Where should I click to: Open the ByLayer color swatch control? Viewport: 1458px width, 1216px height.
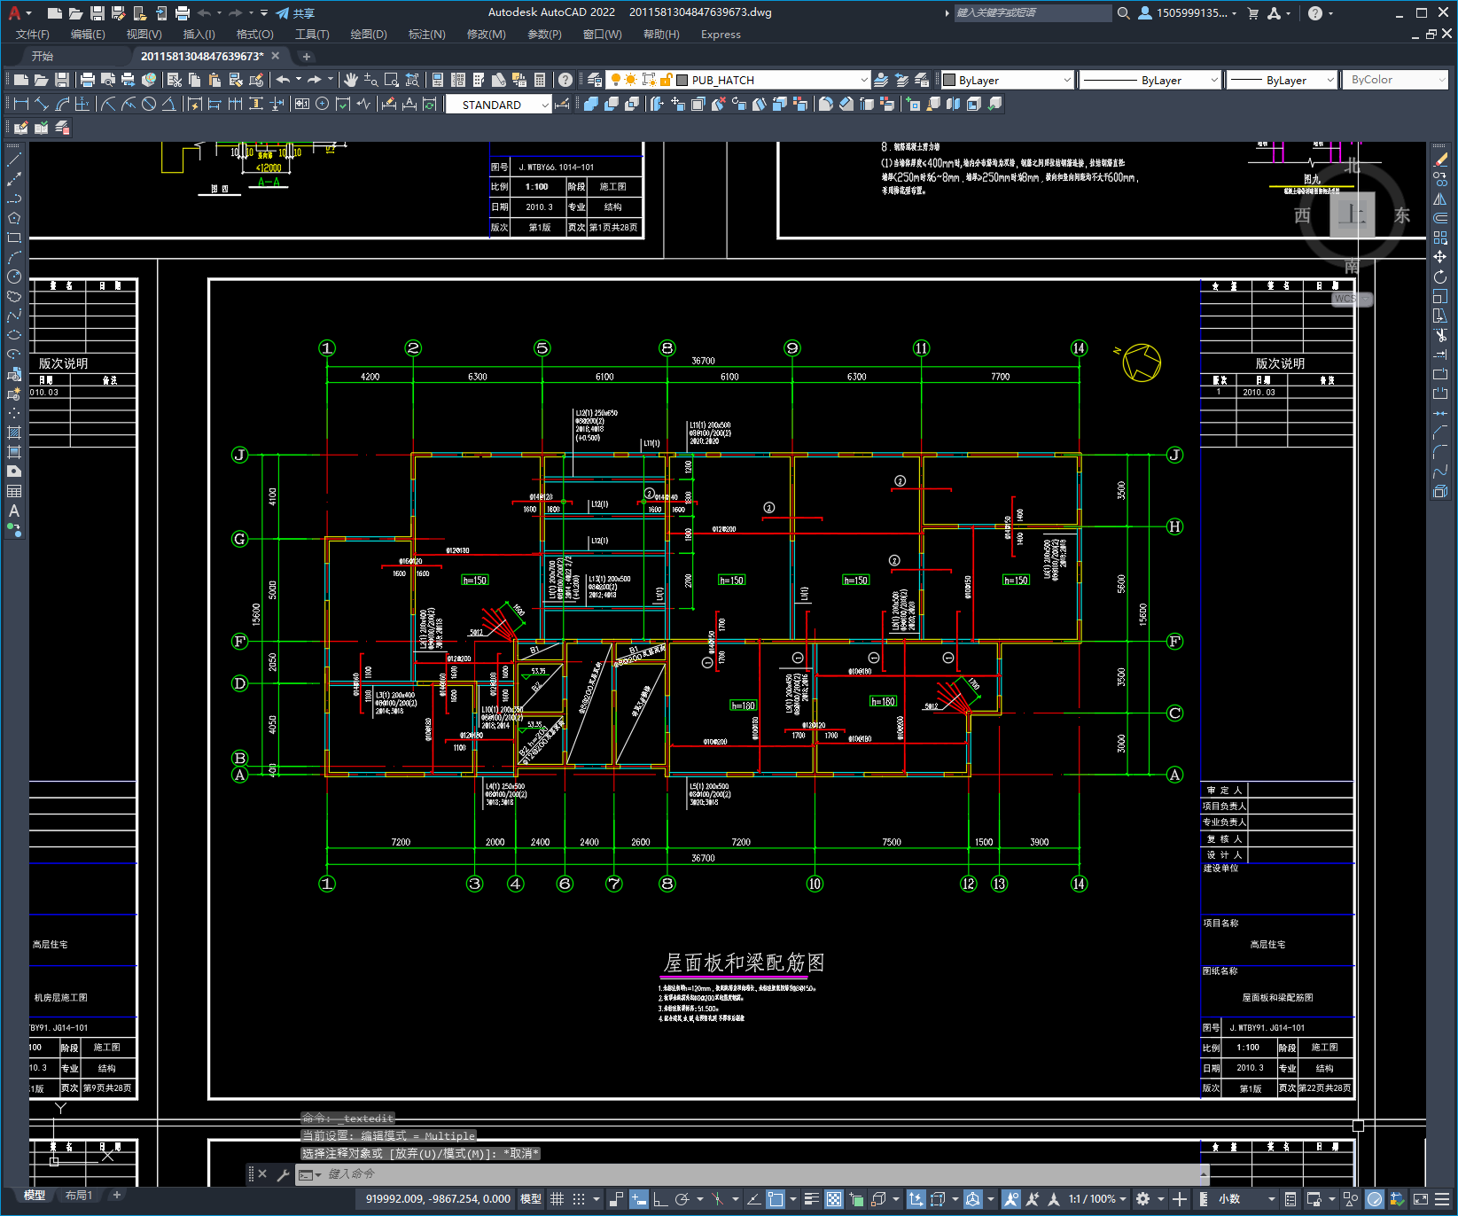[1007, 80]
